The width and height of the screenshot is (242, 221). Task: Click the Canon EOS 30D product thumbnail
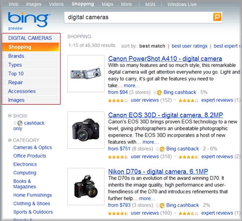pos(86,130)
